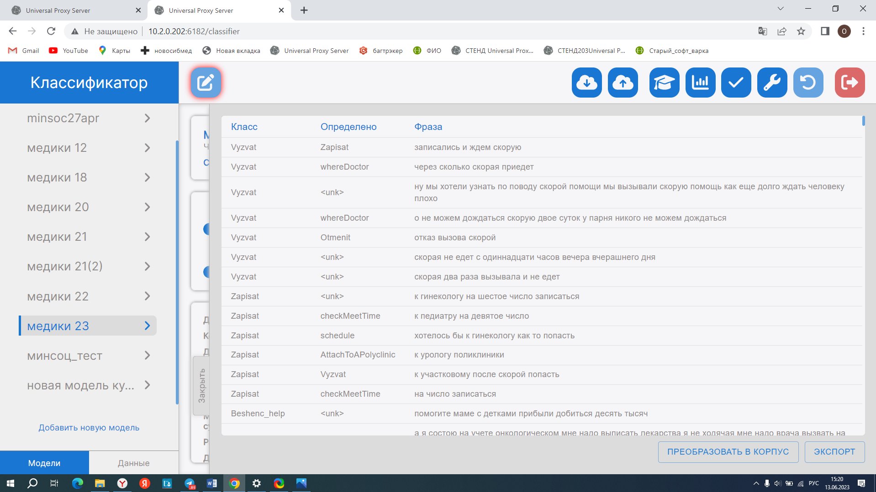The height and width of the screenshot is (492, 876).
Task: Switch to the Данные tab
Action: point(133,463)
